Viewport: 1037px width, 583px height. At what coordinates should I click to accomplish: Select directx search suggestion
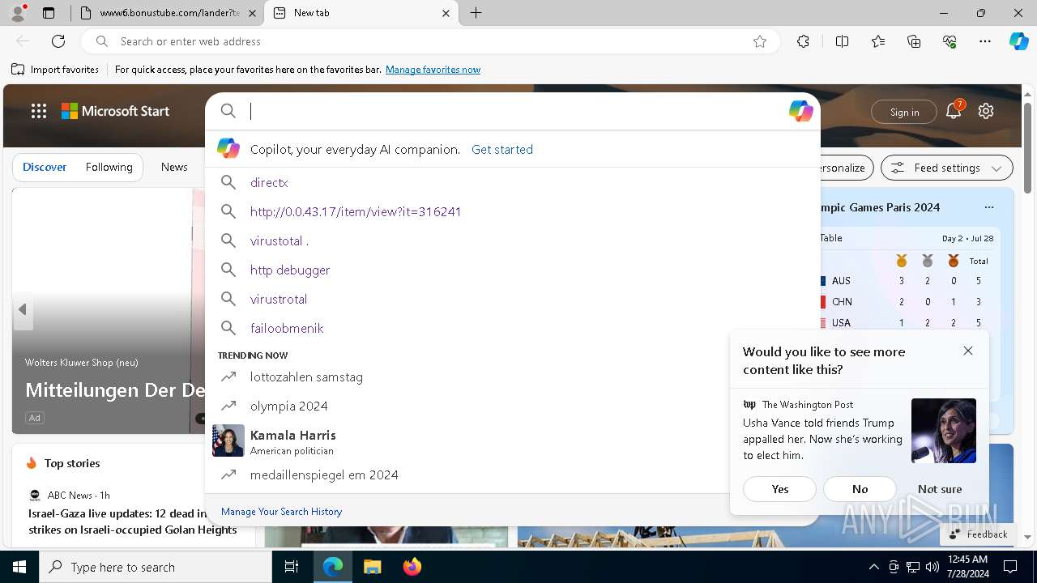(x=512, y=182)
